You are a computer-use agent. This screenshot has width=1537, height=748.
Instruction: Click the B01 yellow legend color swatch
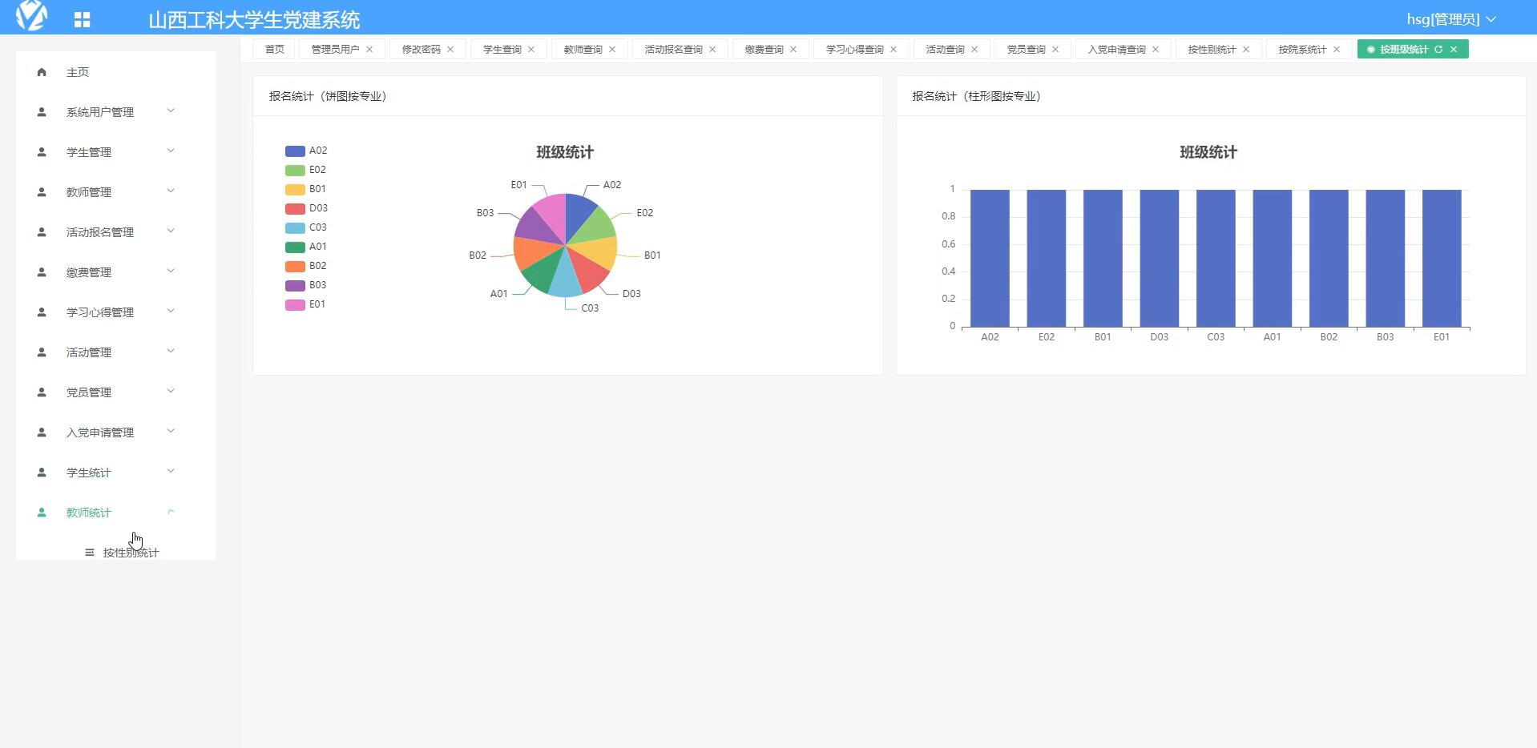(x=293, y=189)
